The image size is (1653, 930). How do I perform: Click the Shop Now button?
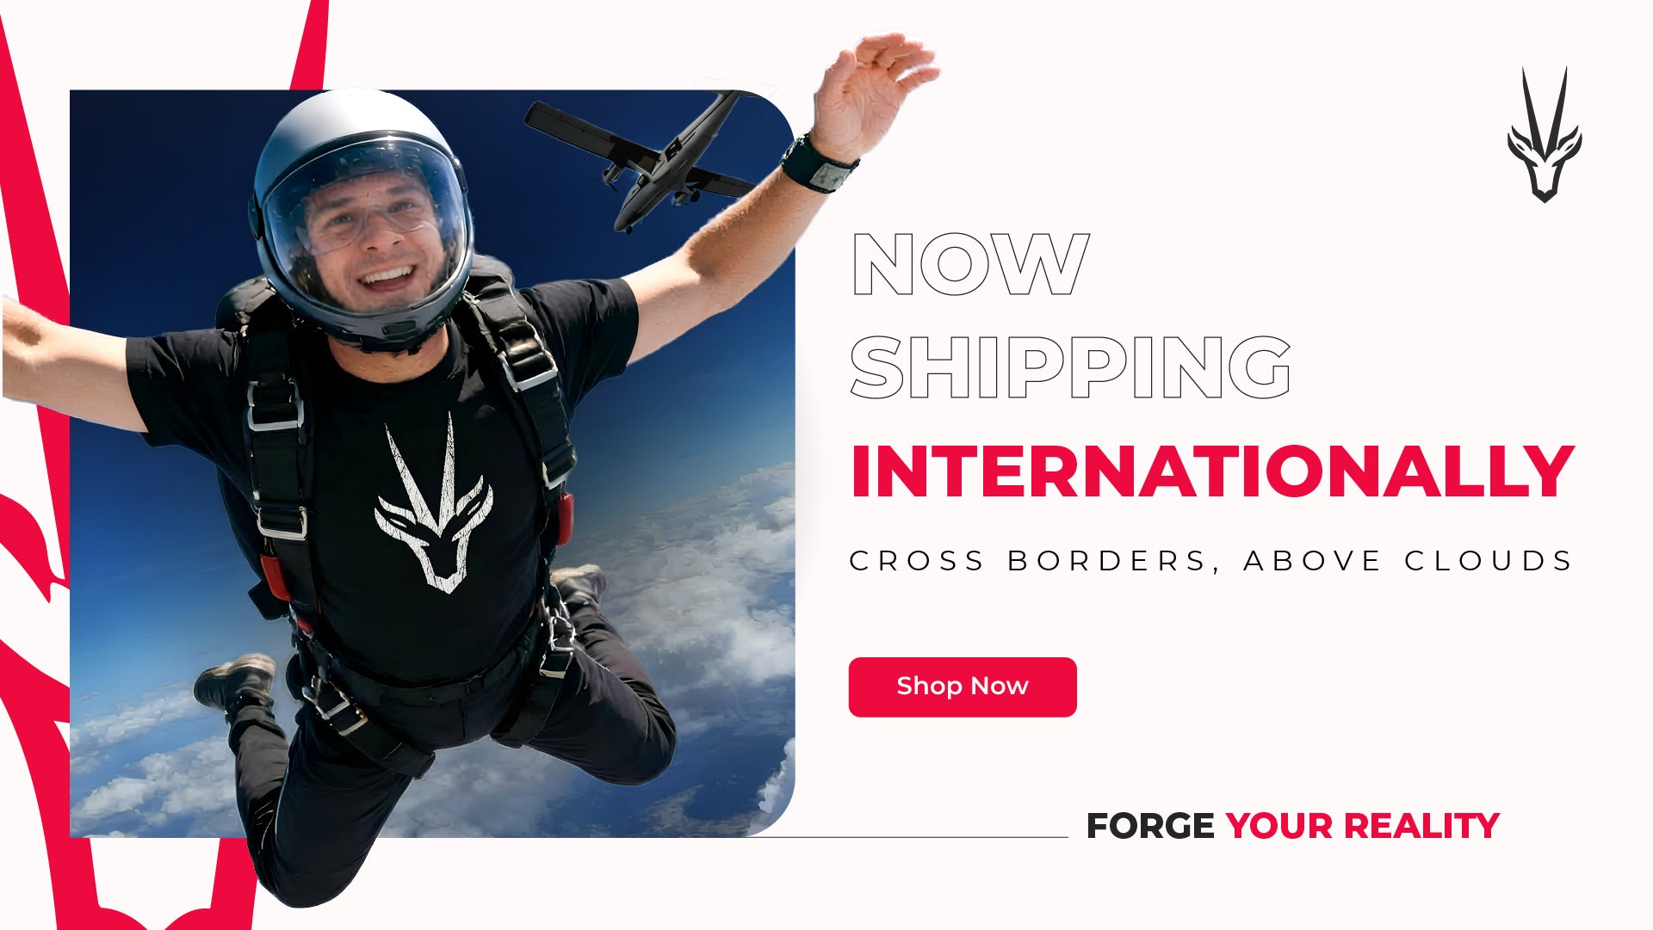pos(963,687)
